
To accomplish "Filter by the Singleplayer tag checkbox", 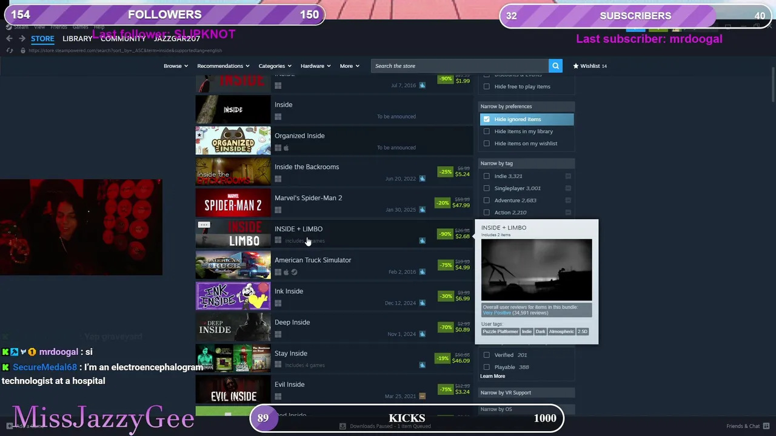I will click(x=486, y=188).
